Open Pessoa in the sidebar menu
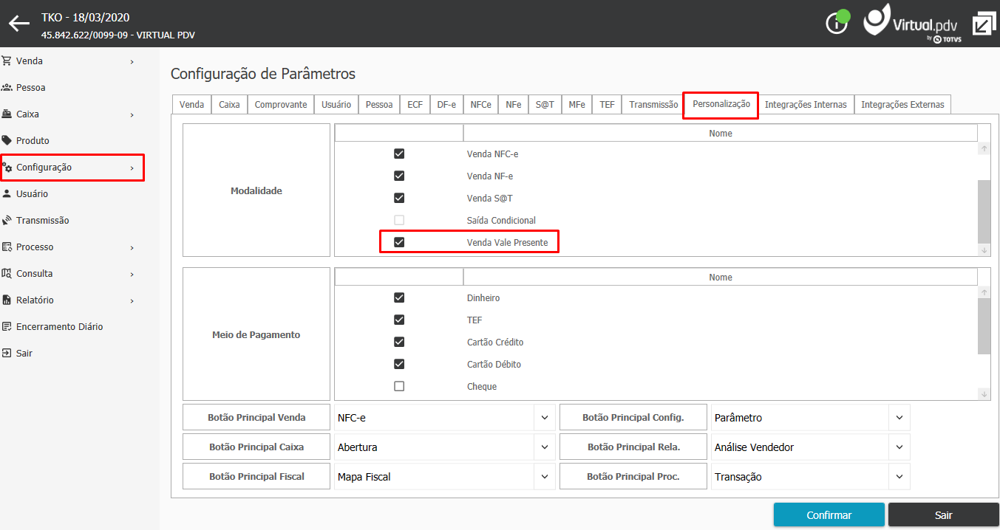 coord(30,88)
